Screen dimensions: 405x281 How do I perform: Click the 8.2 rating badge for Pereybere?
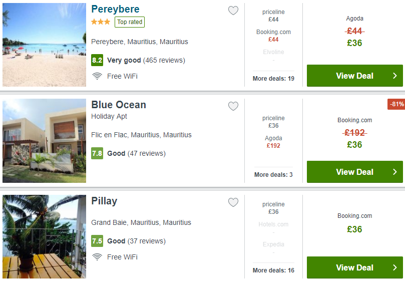(x=97, y=60)
